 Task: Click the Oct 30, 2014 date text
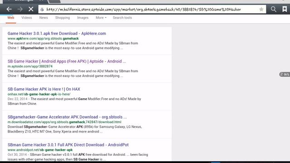point(17,154)
